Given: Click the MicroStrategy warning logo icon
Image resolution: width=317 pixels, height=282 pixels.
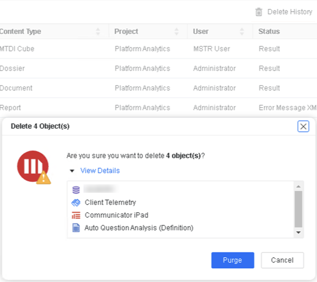Looking at the screenshot, I should 33,166.
